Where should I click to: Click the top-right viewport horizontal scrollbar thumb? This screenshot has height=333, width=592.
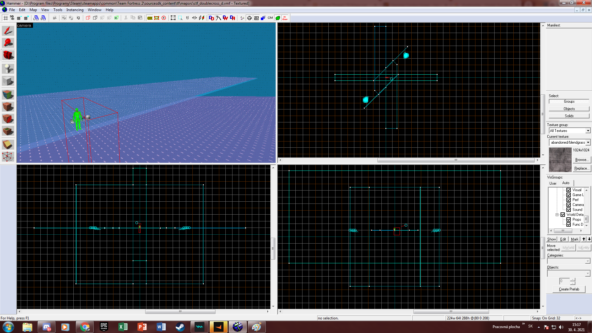456,160
